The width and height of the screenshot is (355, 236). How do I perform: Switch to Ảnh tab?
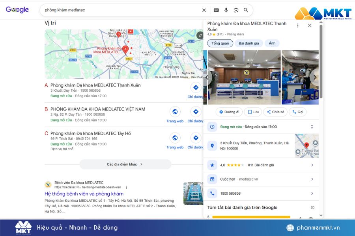[272, 43]
